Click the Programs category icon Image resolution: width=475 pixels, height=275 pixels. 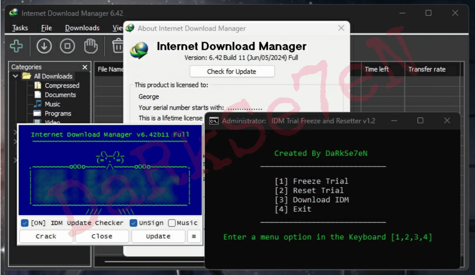37,113
